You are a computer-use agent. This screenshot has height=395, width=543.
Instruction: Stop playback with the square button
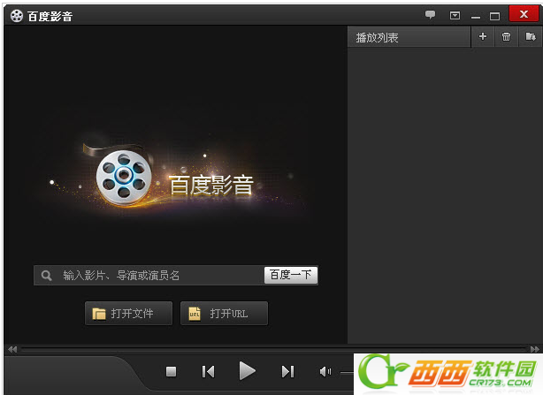[x=171, y=372]
